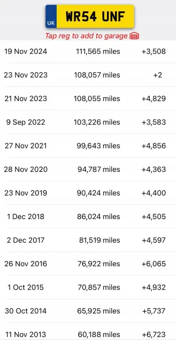Tap the +4,400 mileage increase value
This screenshot has width=176, height=340.
[x=154, y=193]
